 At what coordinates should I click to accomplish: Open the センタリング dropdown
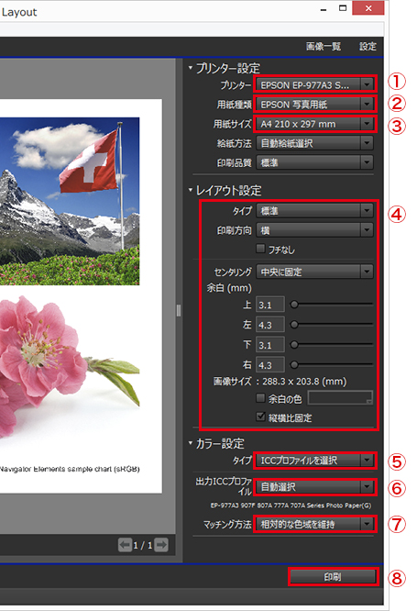314,272
